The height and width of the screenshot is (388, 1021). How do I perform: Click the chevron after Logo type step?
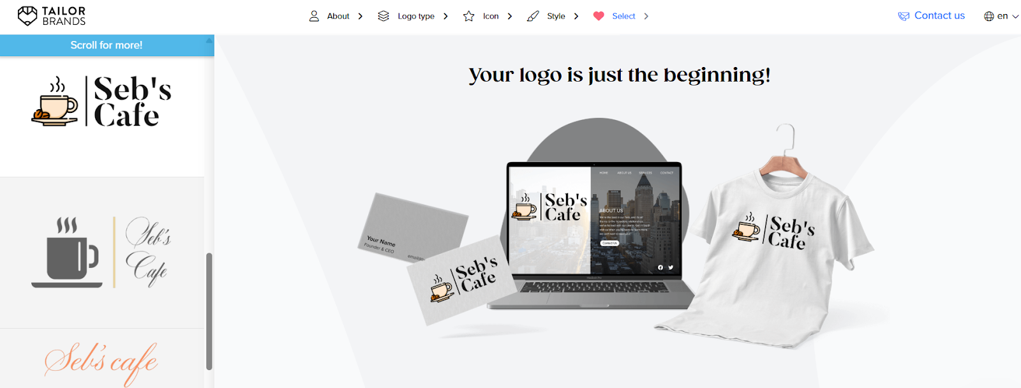point(445,16)
